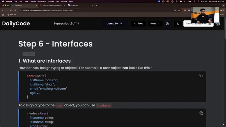Click the red 'interfaces' inline code
This screenshot has height=127, width=226.
click(x=104, y=105)
